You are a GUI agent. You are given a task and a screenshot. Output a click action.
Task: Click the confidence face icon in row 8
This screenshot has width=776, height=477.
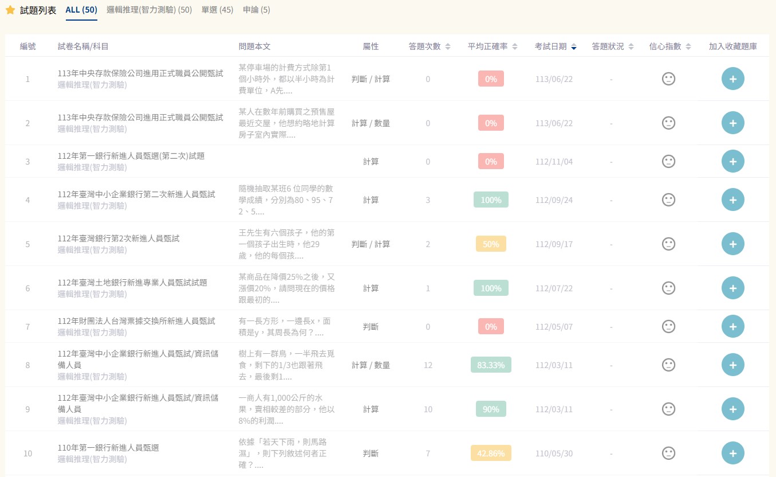668,365
